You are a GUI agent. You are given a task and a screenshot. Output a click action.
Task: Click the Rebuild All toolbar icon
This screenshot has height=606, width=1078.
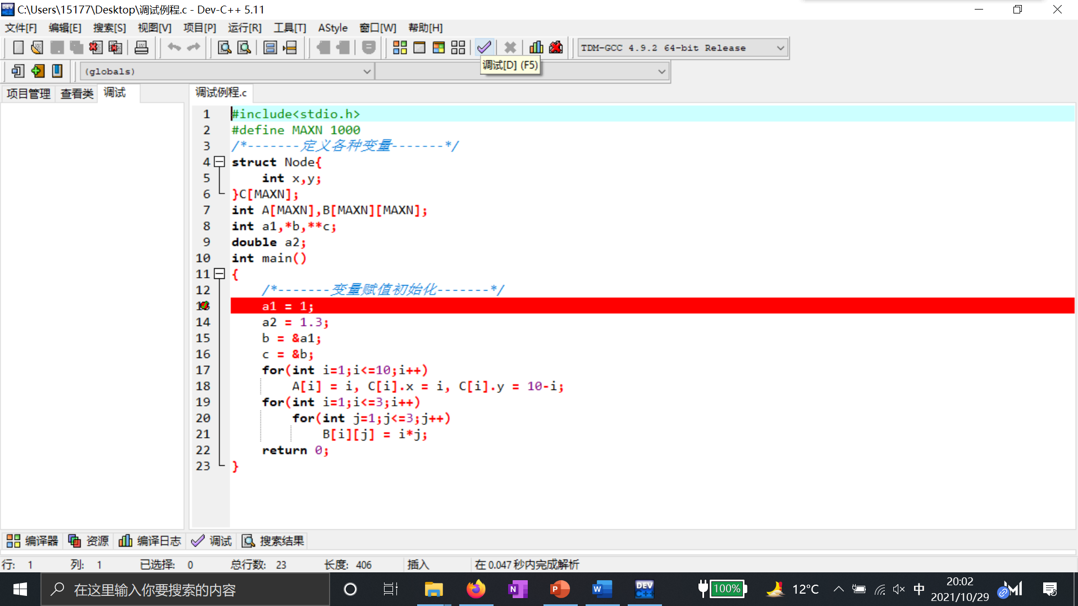458,48
